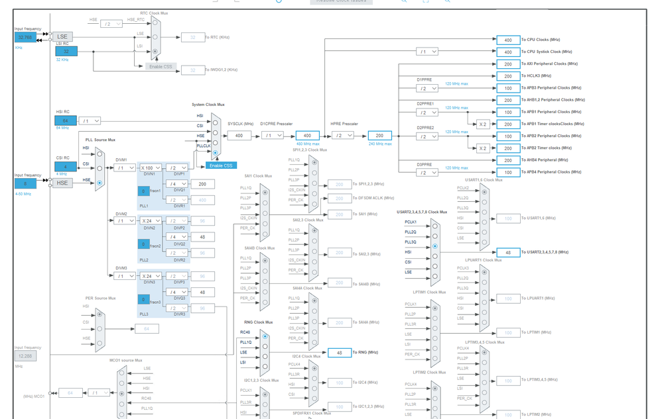
Task: Select HSI in the System Clock Mux
Action: (x=216, y=122)
